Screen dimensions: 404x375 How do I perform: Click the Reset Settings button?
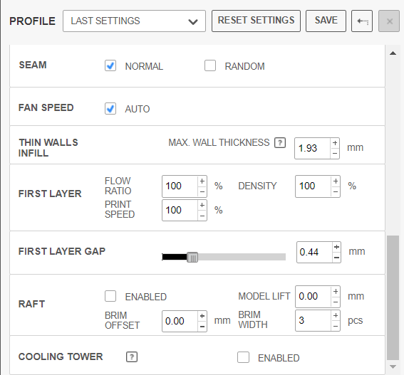(x=256, y=21)
